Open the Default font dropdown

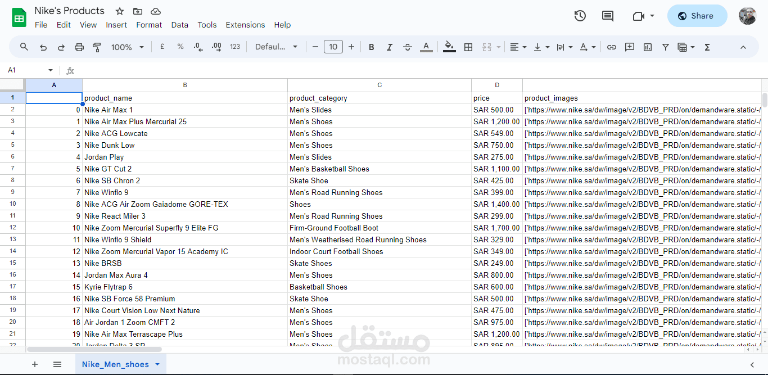(277, 47)
